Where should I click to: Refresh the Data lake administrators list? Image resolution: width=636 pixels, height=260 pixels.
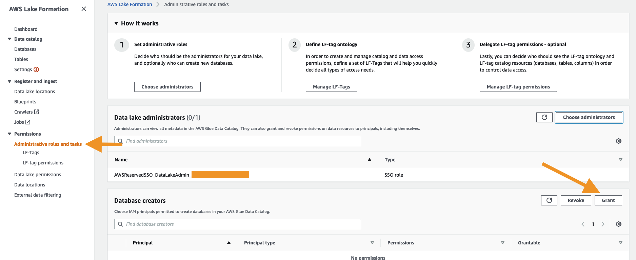point(544,117)
